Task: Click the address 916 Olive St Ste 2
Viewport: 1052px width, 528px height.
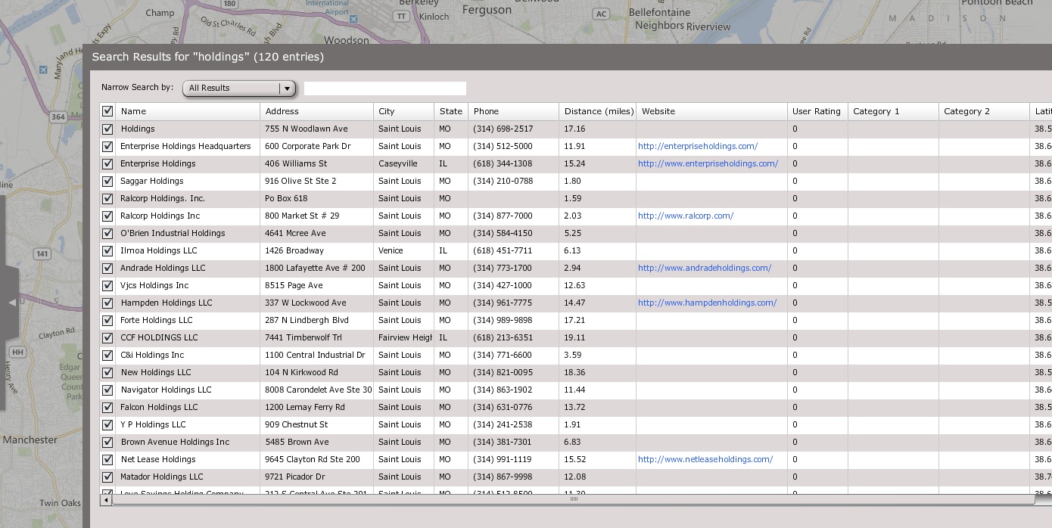Action: tap(300, 182)
